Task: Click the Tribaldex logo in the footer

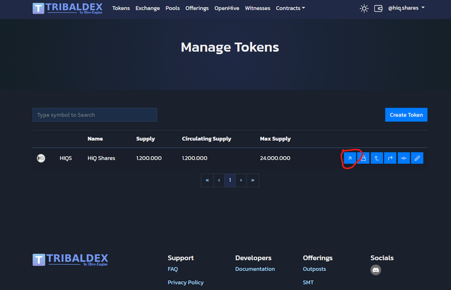Action: pos(70,259)
